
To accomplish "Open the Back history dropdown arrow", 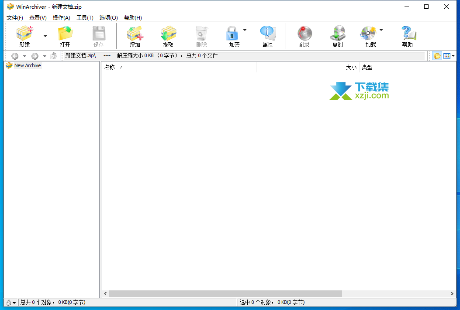I will click(x=24, y=56).
